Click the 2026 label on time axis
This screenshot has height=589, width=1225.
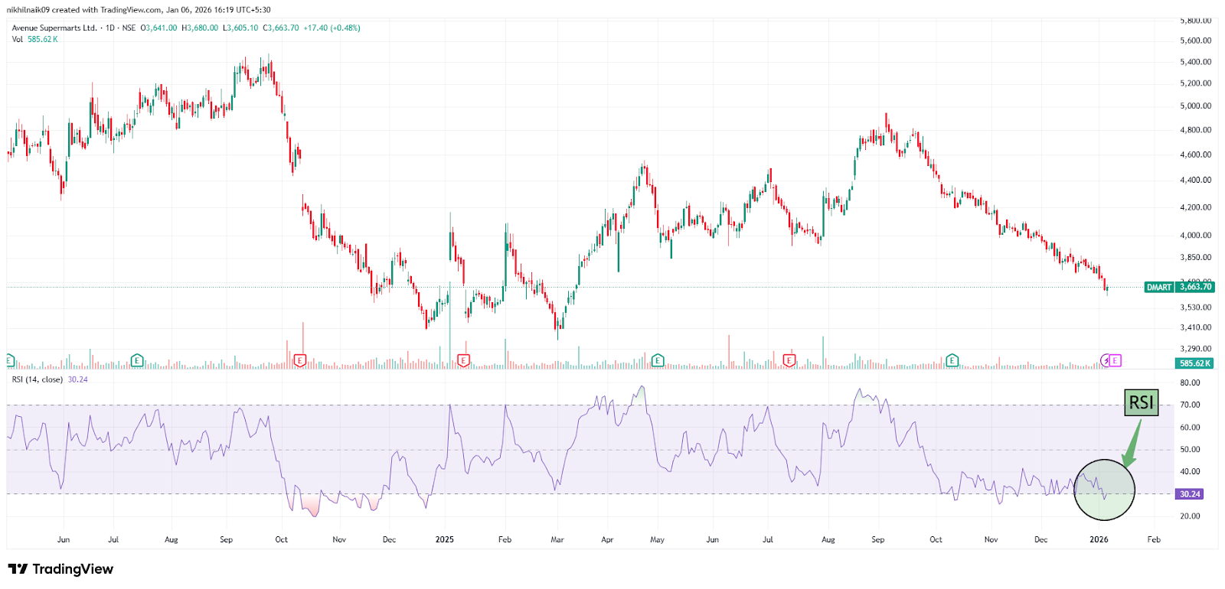1099,539
